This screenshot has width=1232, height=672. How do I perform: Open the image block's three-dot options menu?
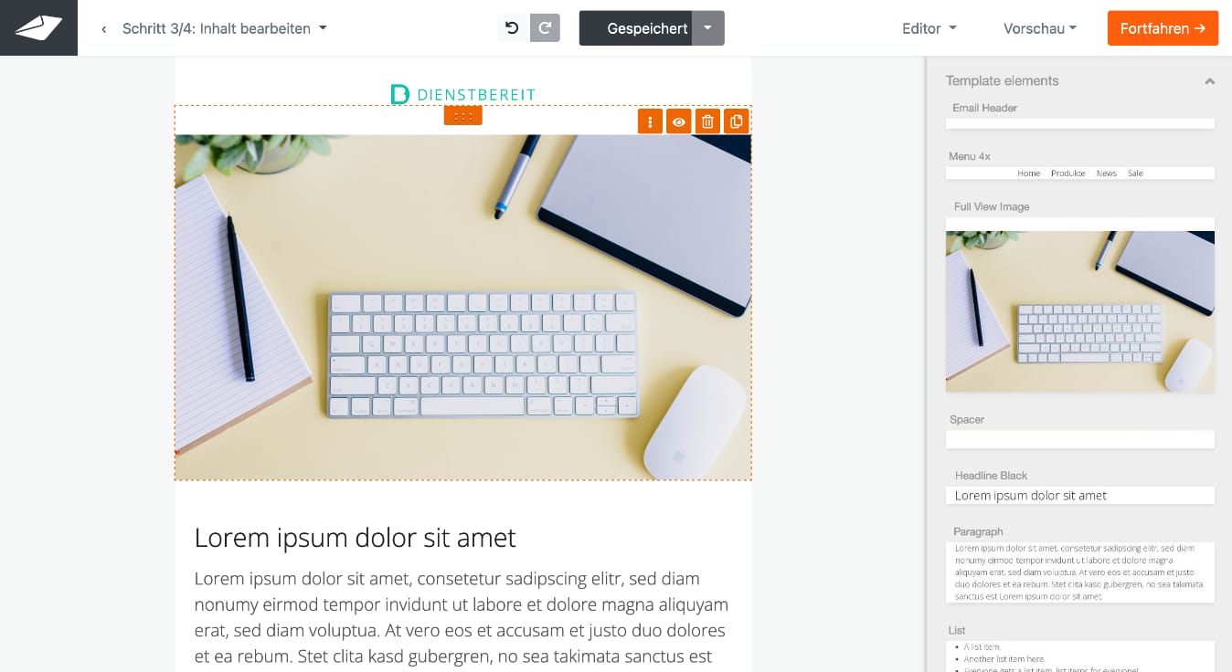tap(650, 121)
